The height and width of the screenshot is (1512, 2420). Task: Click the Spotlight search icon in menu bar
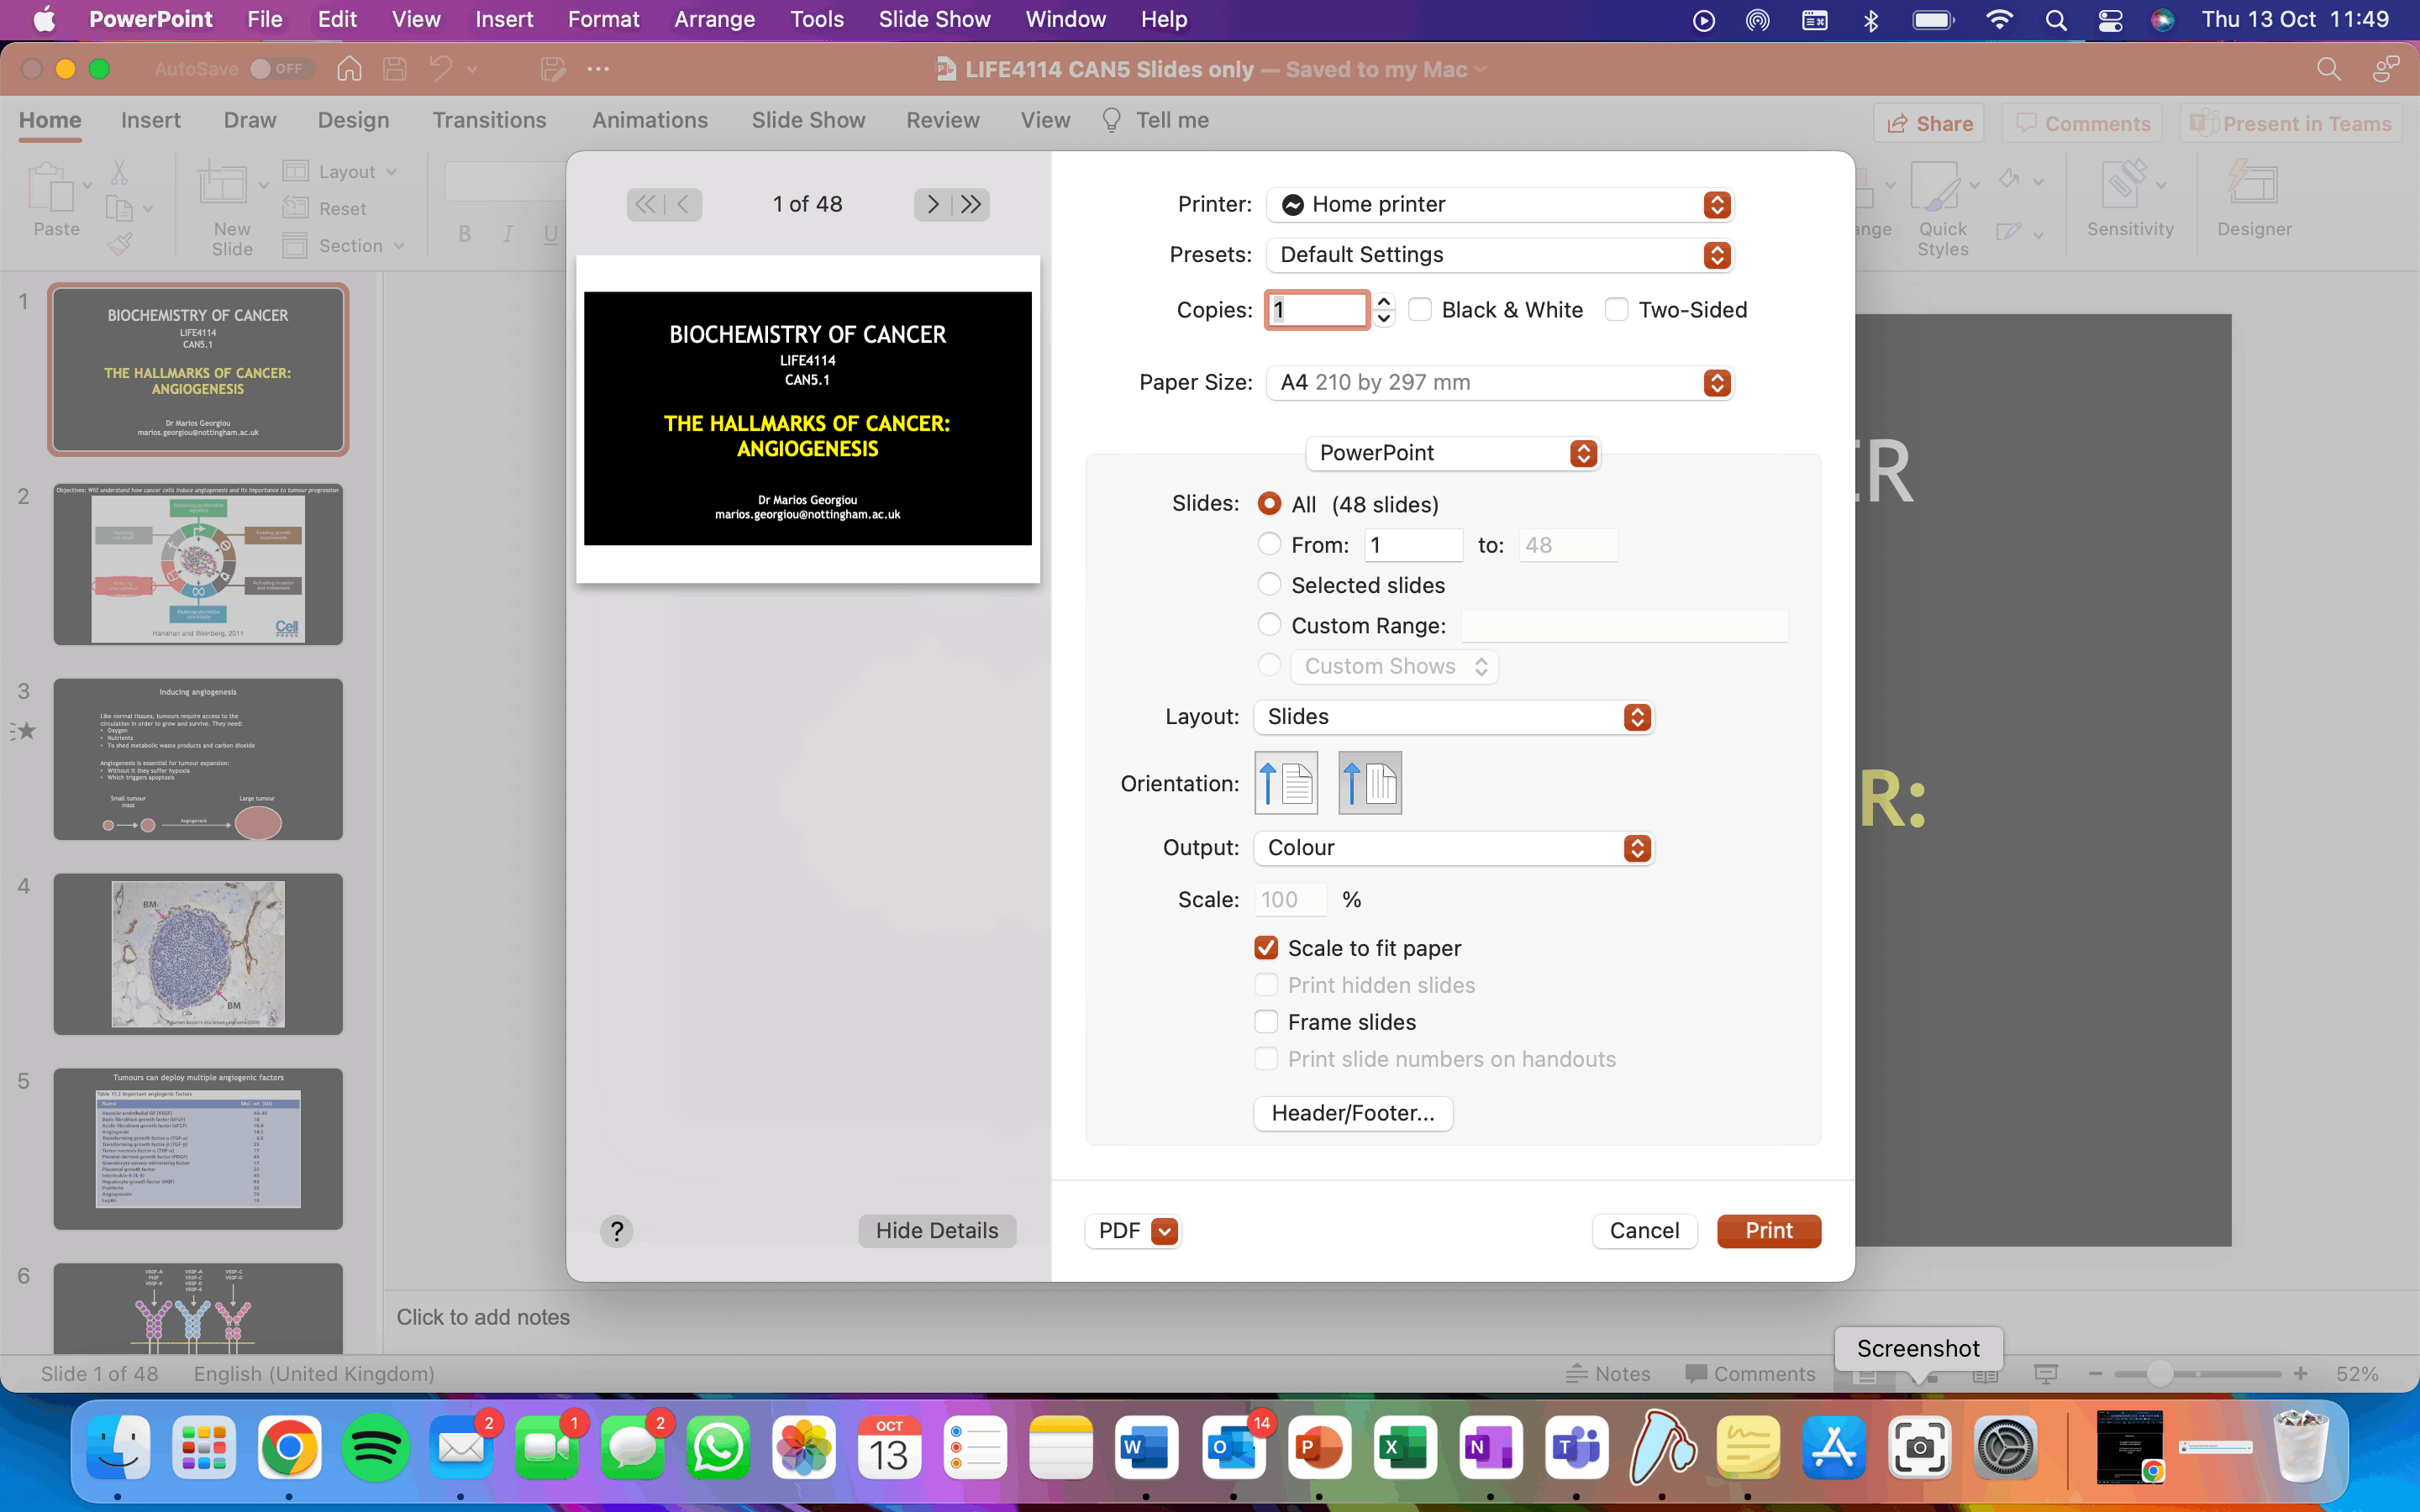[2056, 20]
